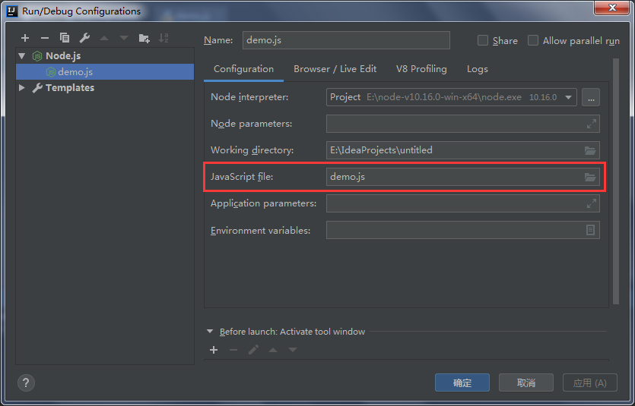635x406 pixels.
Task: Copy the selected configuration
Action: coord(65,38)
